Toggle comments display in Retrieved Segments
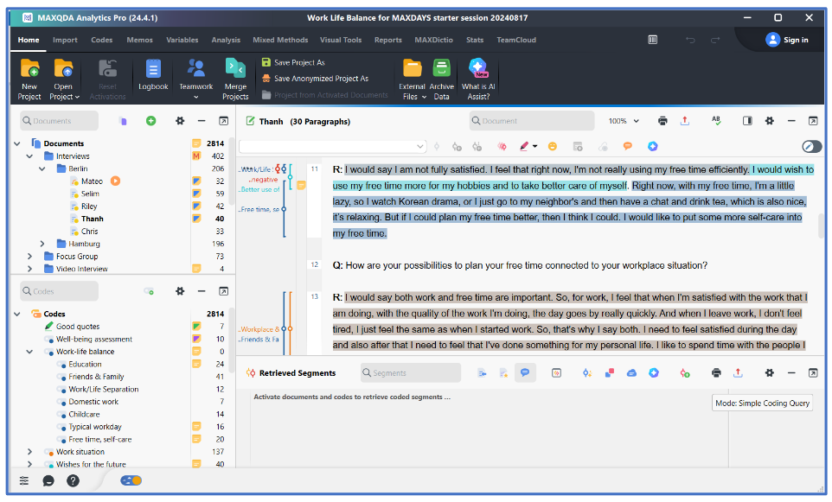Image resolution: width=832 pixels, height=502 pixels. point(525,373)
